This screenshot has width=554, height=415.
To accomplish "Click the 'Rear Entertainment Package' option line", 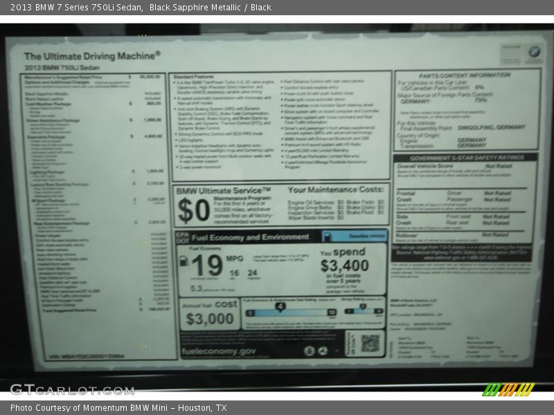I will (x=62, y=223).
